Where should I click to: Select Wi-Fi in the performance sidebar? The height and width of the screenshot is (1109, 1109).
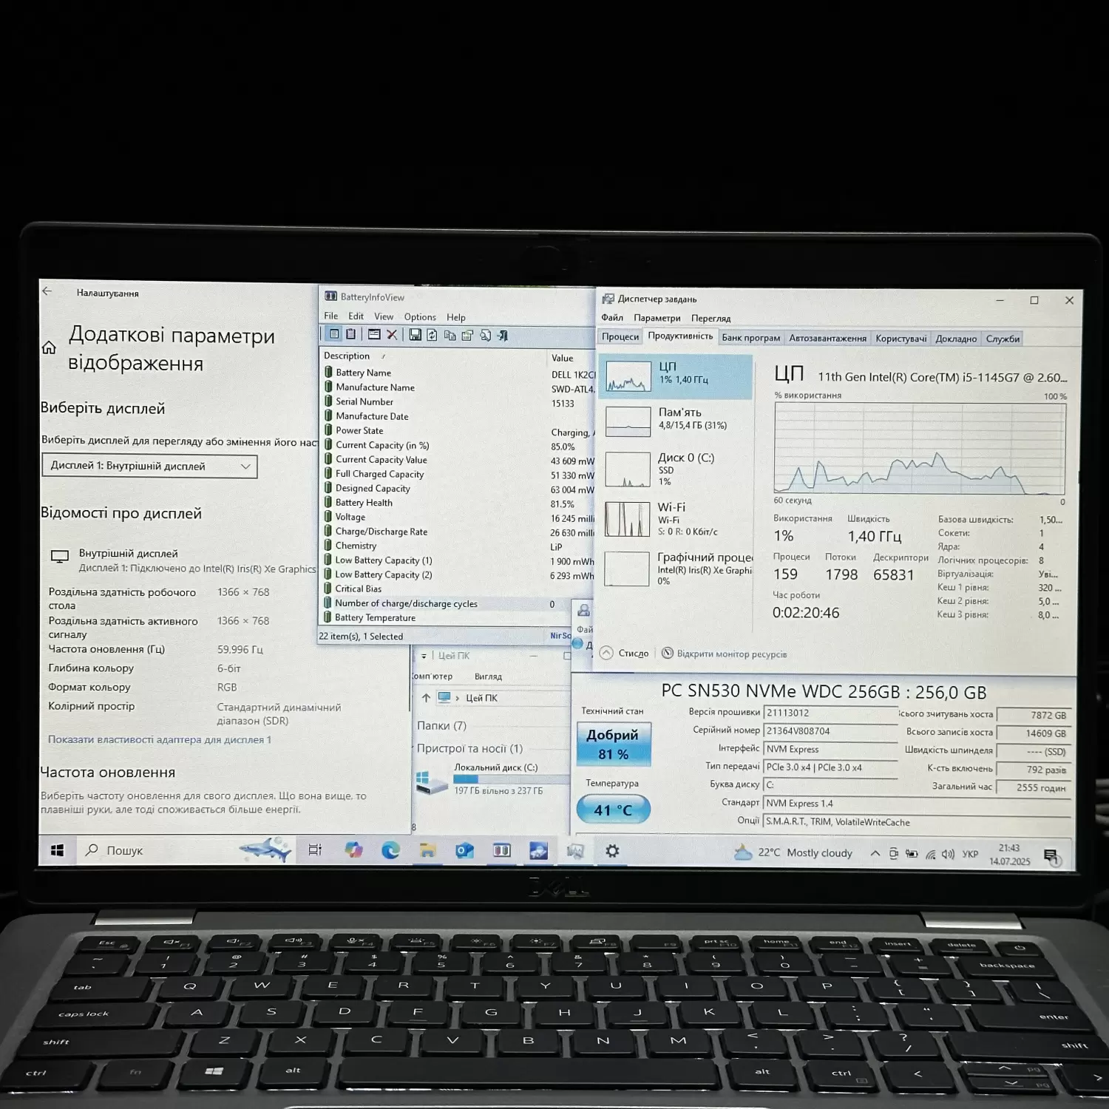tap(676, 518)
